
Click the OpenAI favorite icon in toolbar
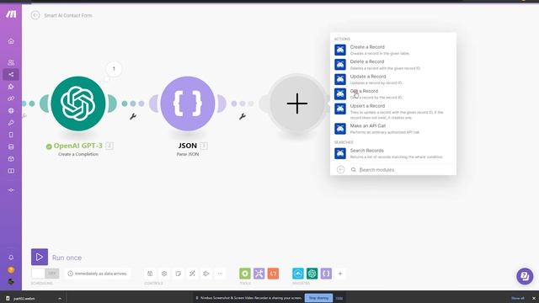(312, 274)
